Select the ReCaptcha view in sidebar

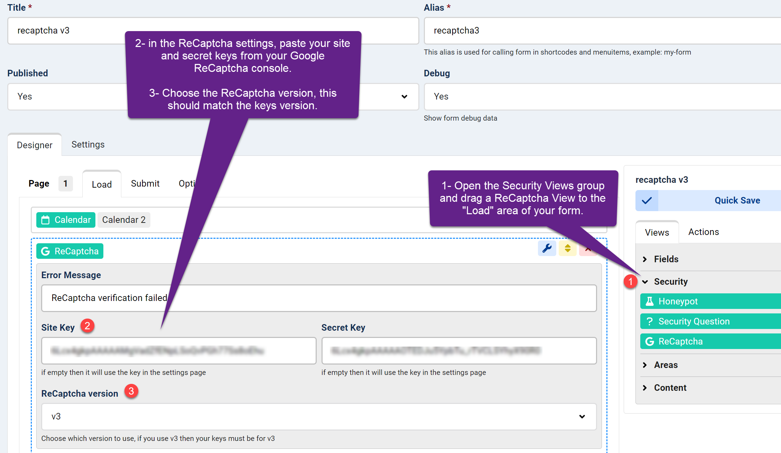[710, 341]
